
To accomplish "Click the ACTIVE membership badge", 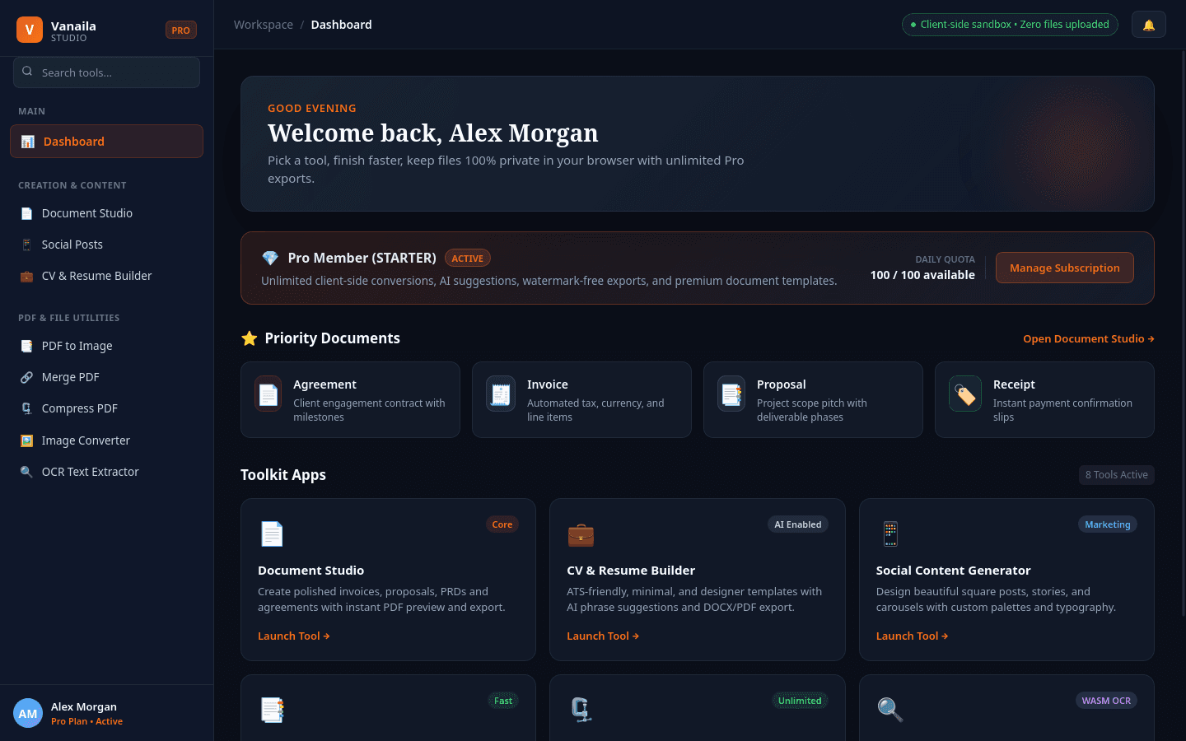I will (x=468, y=259).
